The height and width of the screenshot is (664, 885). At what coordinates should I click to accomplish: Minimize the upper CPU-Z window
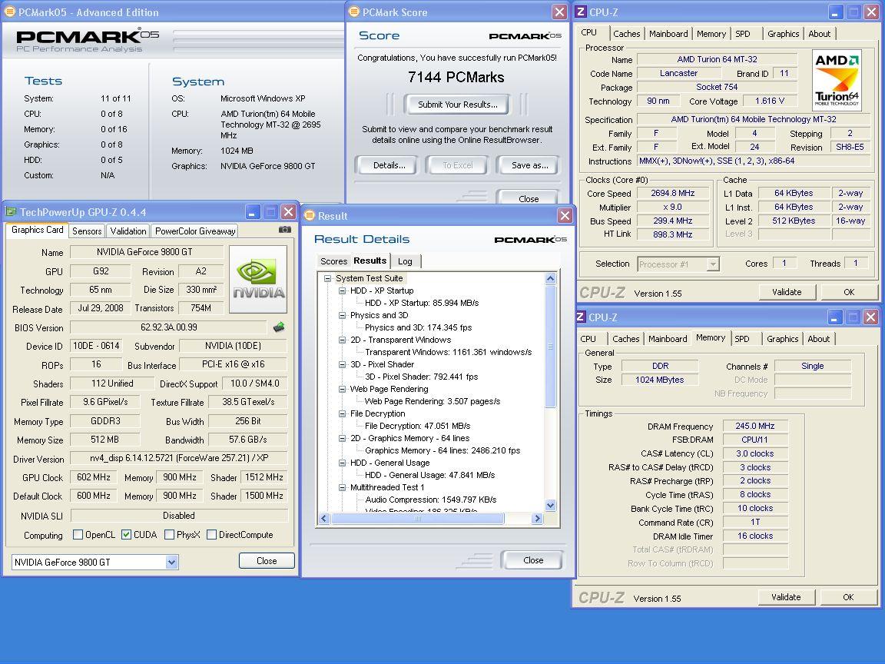pyautogui.click(x=835, y=12)
